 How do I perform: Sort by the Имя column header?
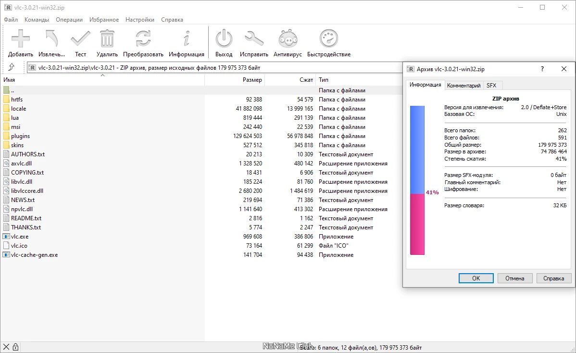(x=102, y=79)
